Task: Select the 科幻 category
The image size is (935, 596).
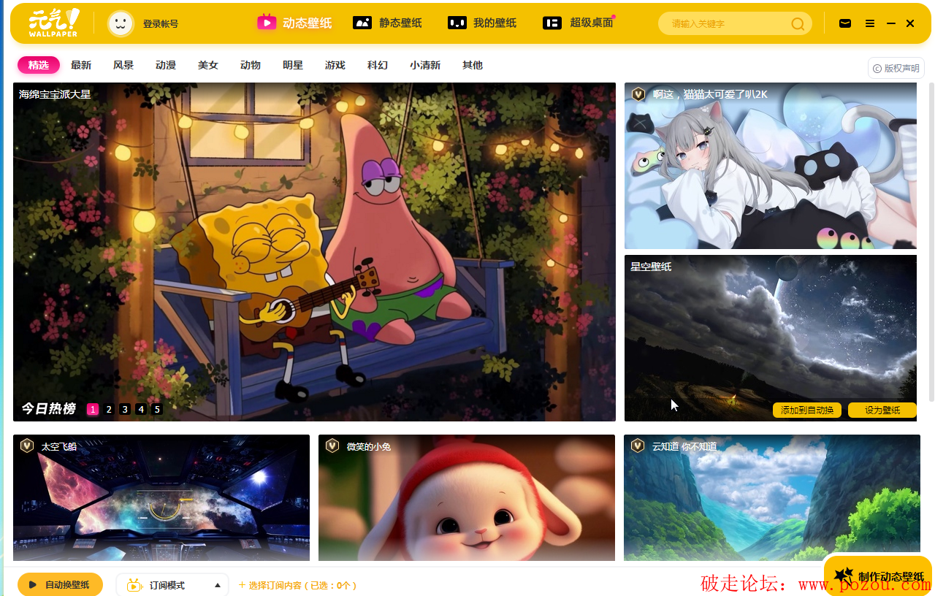Action: (378, 65)
